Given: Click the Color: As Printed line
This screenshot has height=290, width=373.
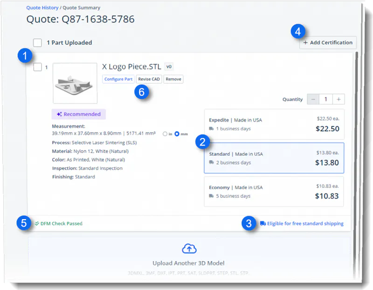Looking at the screenshot, I should [88, 159].
